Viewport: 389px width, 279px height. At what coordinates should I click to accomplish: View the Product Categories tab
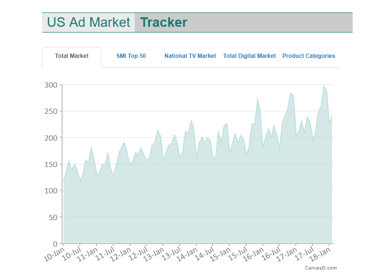(309, 56)
